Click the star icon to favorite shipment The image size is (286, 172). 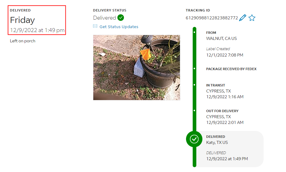coord(252,18)
